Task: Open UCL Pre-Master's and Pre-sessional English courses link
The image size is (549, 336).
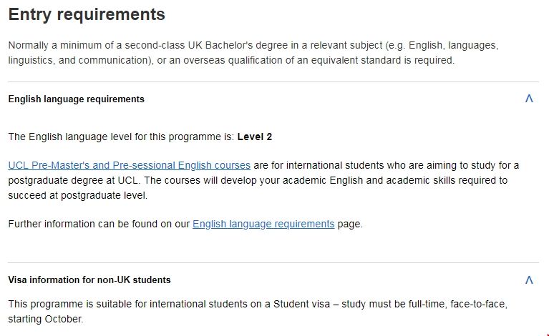Action: (130, 165)
